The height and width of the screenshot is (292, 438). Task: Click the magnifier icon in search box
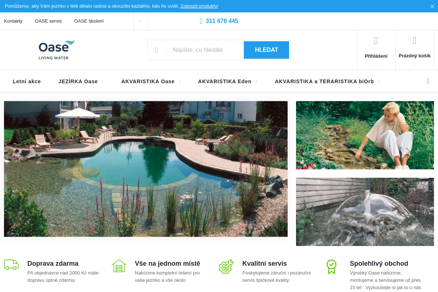click(x=157, y=50)
